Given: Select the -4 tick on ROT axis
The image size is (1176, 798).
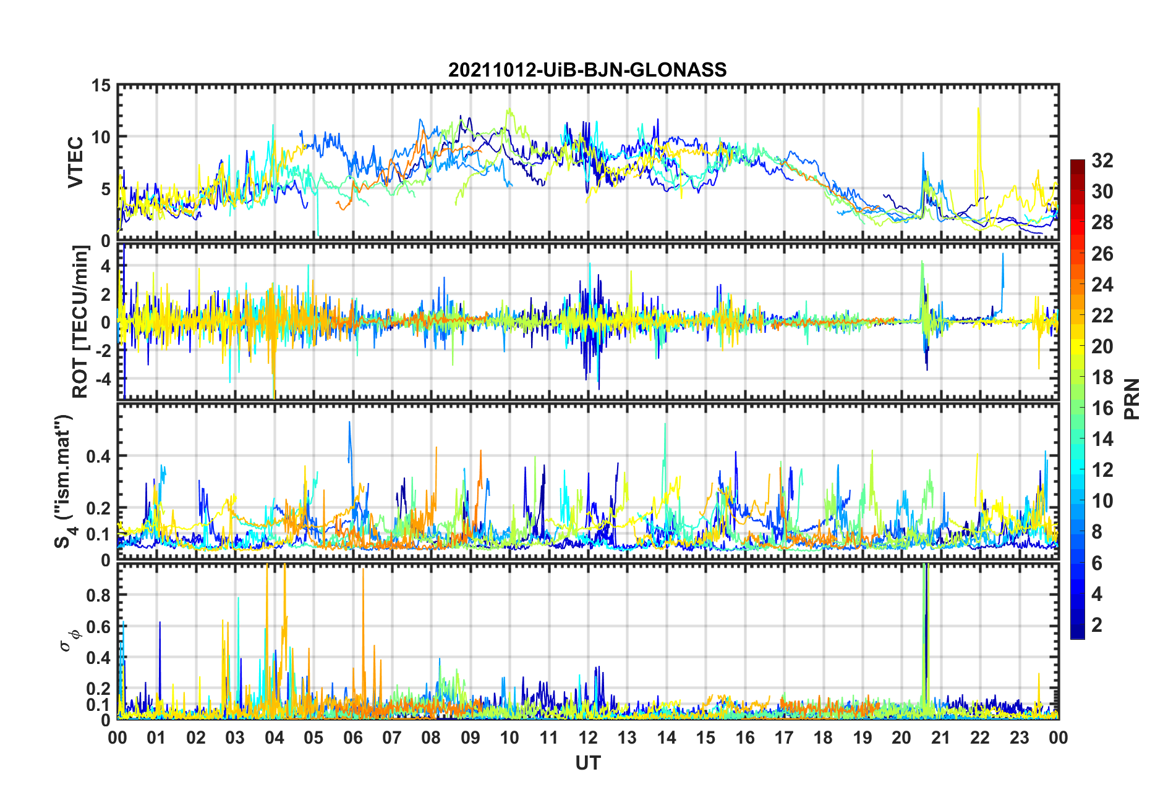Looking at the screenshot, I should tap(103, 378).
